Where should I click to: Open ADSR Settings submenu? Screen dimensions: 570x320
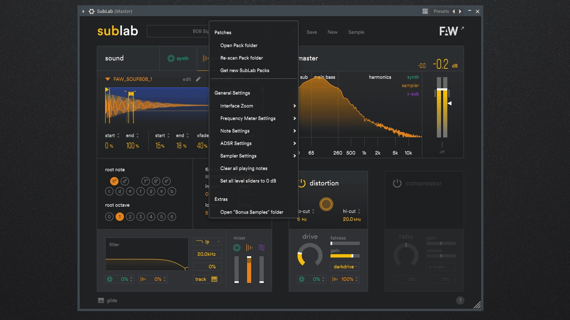[254, 143]
